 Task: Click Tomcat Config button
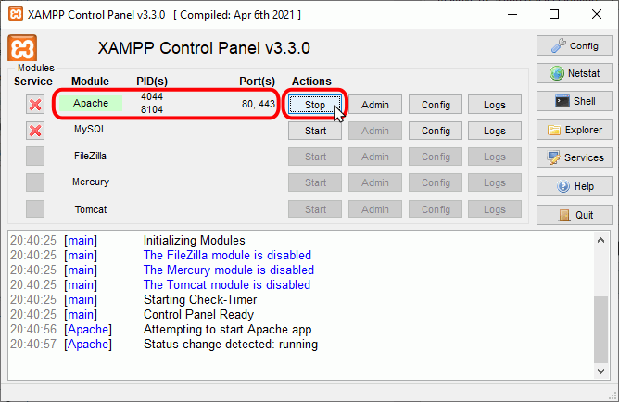436,209
